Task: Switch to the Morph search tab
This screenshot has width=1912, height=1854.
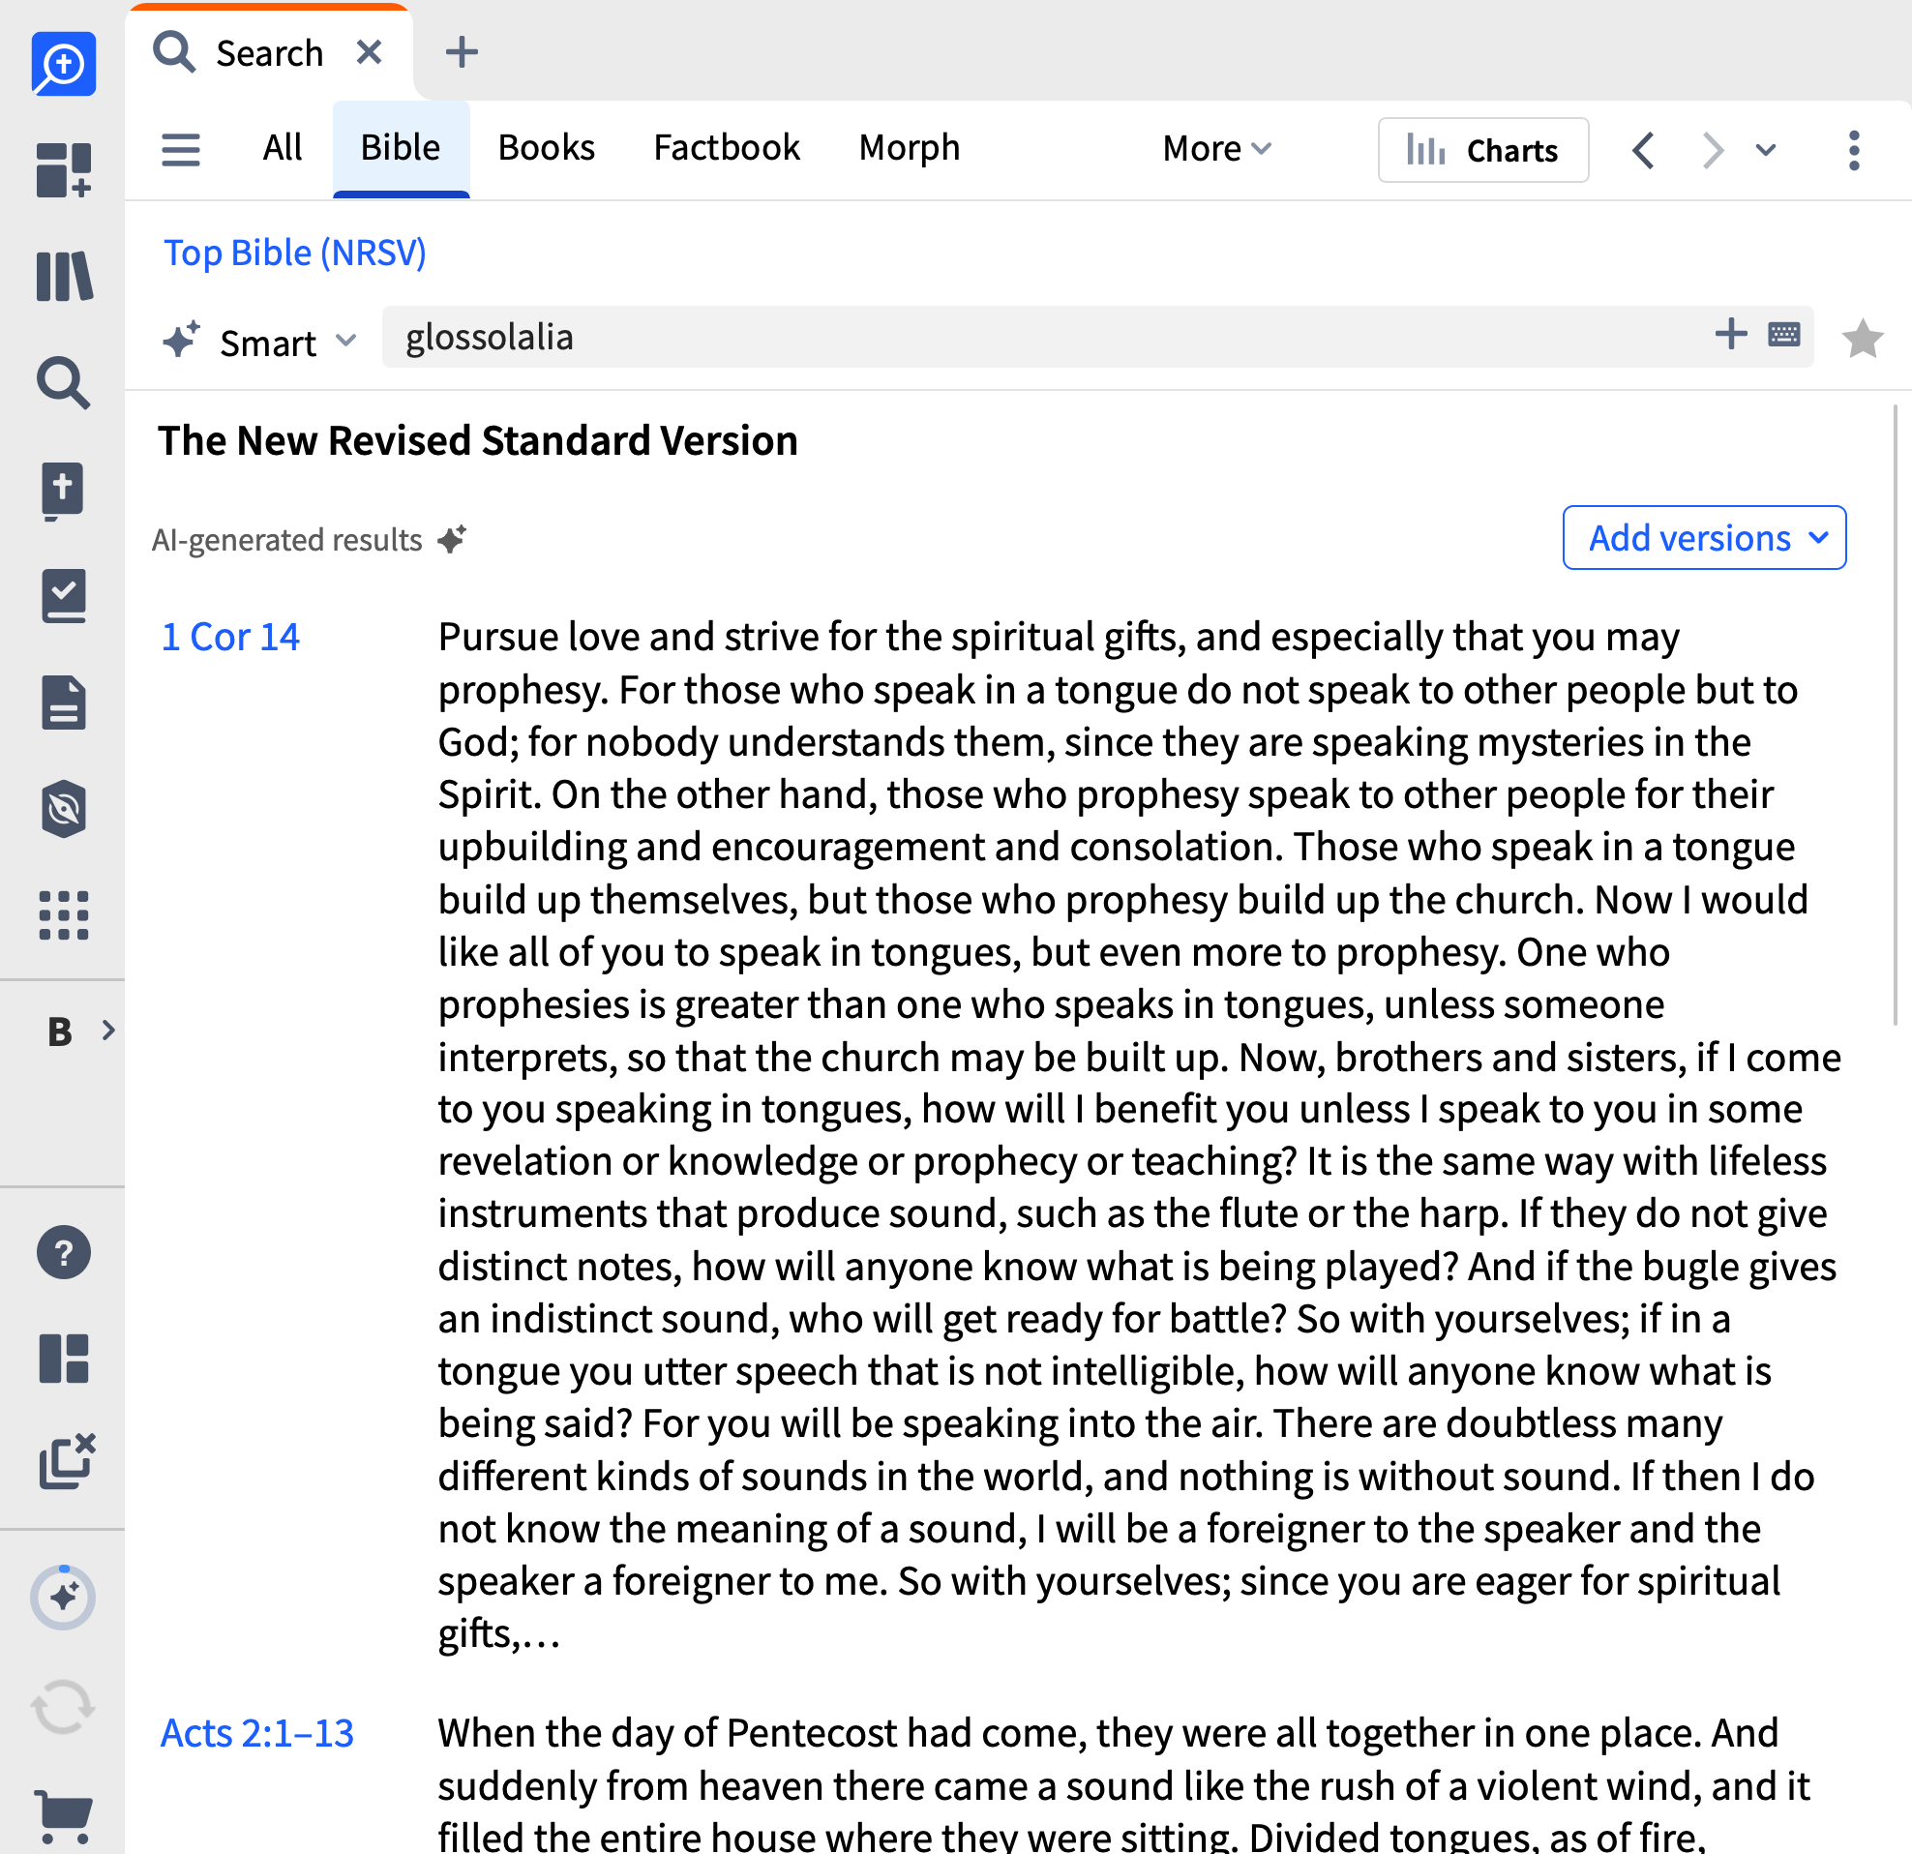Action: pyautogui.click(x=910, y=148)
